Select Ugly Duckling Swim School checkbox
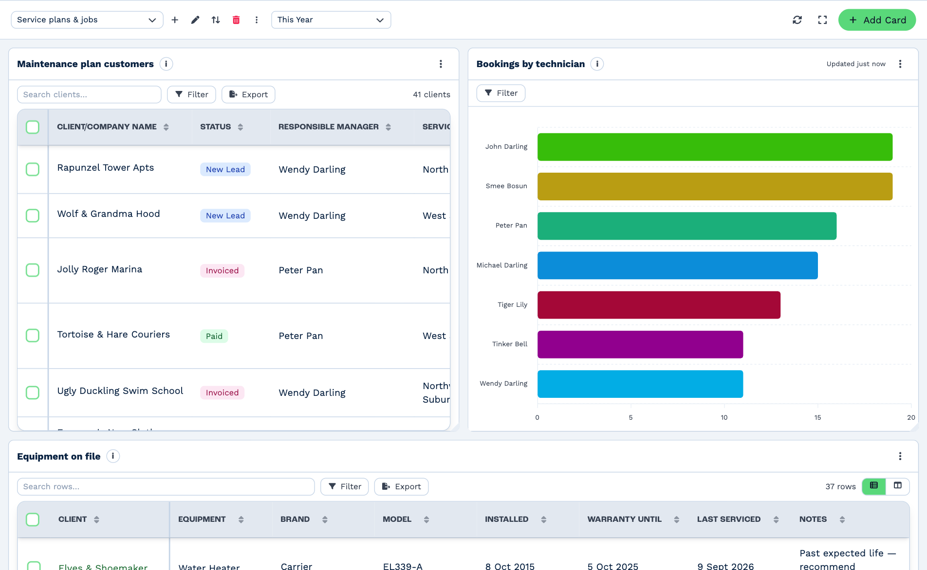The height and width of the screenshot is (570, 927). [x=33, y=392]
